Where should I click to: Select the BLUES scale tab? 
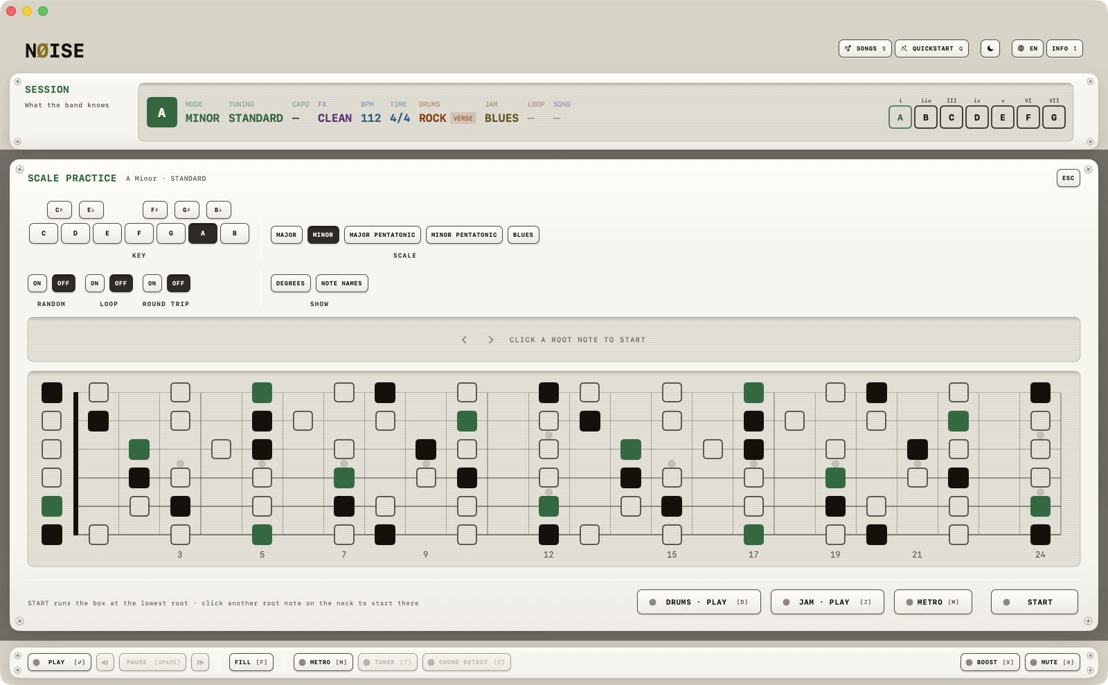click(524, 235)
